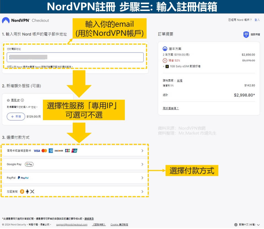Click the Mastercard icon
The image size is (264, 229).
[x=44, y=151]
